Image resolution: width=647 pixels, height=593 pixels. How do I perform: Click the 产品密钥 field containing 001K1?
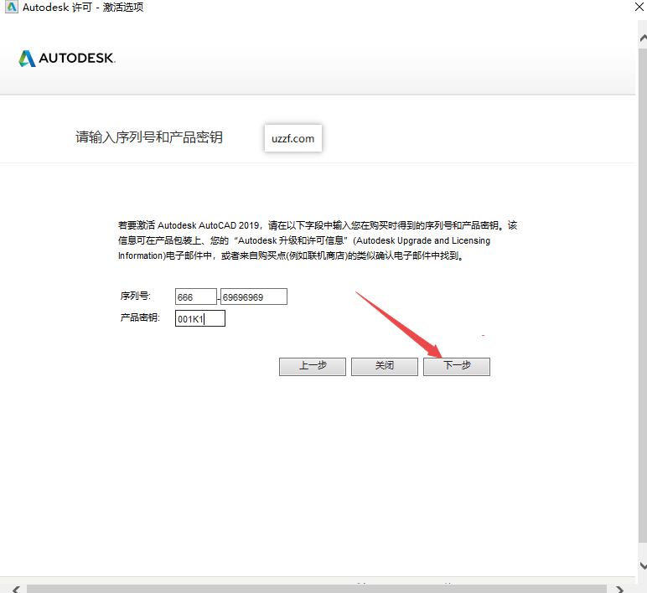[x=200, y=318]
